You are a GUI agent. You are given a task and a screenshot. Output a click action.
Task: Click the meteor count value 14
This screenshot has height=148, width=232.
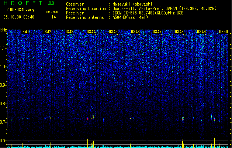coord(53,17)
